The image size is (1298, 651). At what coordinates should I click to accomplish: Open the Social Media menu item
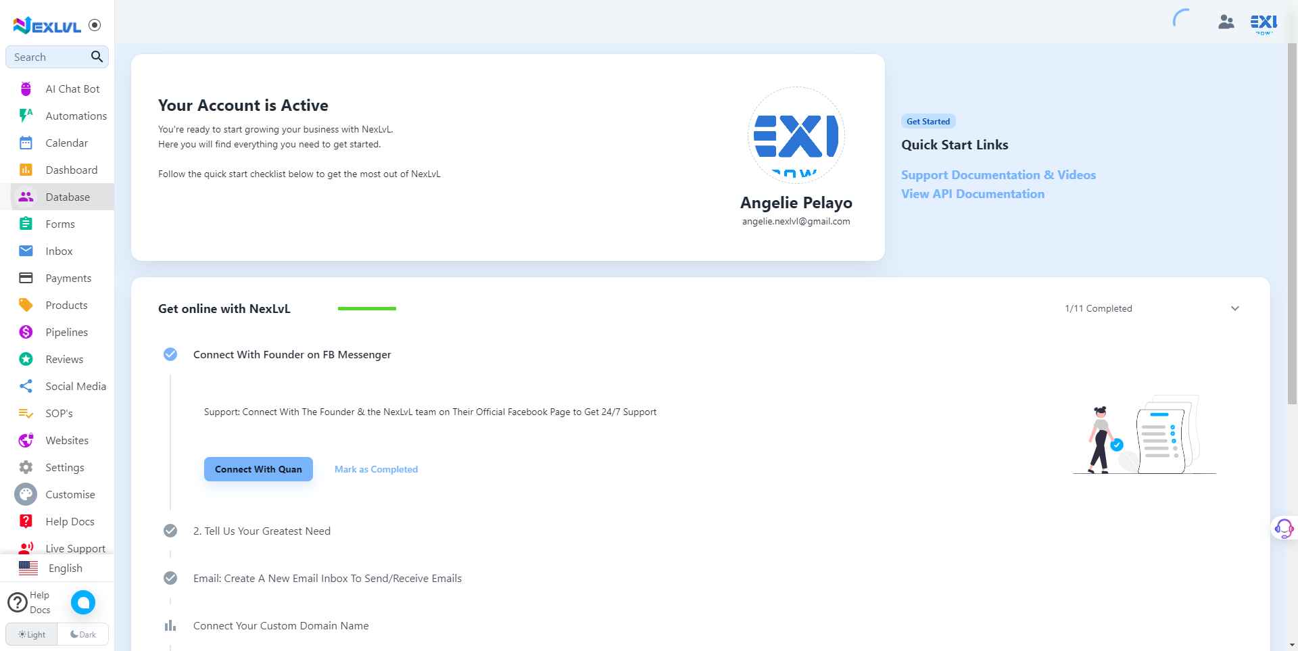76,387
